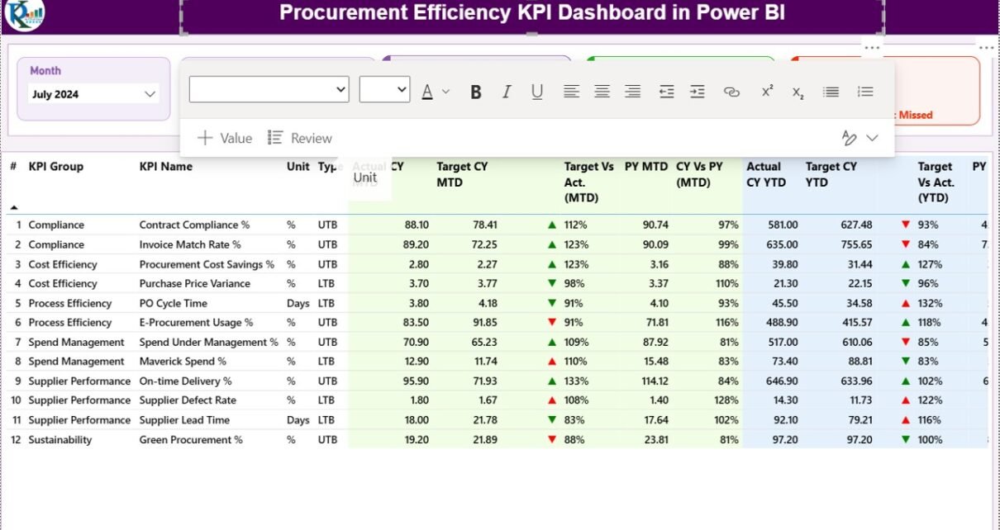
Task: Insert a numbered list
Action: coord(865,92)
